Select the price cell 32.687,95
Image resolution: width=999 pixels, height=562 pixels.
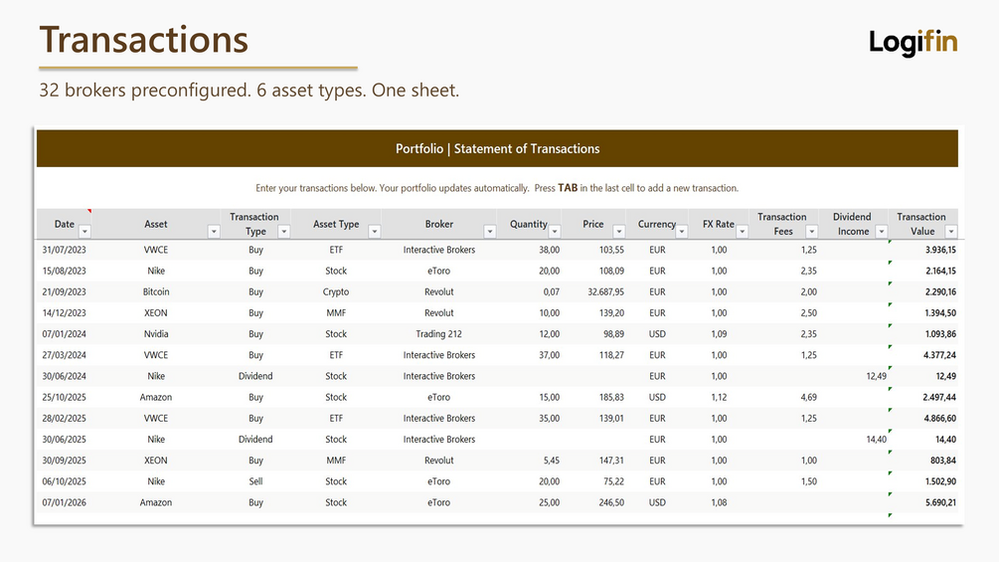[x=605, y=291]
